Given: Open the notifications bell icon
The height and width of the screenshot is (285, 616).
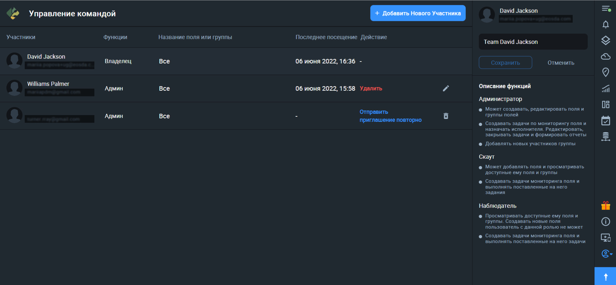Looking at the screenshot, I should (x=605, y=24).
